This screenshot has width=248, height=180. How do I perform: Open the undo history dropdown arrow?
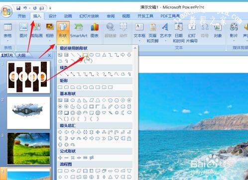[x=30, y=8]
